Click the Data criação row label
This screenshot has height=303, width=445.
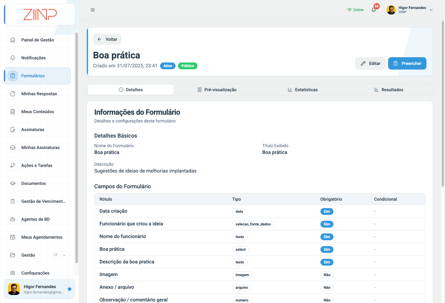click(113, 211)
